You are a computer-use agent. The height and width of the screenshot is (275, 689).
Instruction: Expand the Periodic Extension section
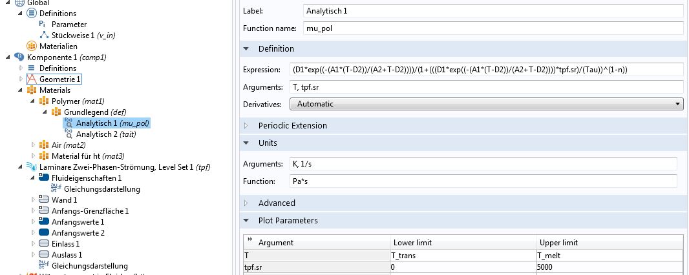click(x=246, y=126)
